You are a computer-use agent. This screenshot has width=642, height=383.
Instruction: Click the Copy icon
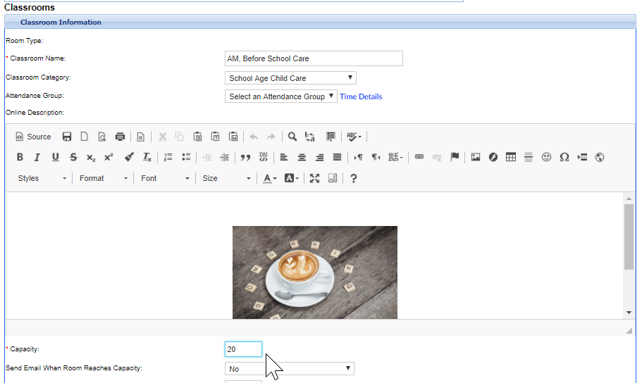(180, 137)
